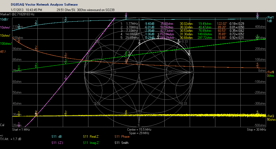Select white Smith chart marker 5

(x=189, y=53)
